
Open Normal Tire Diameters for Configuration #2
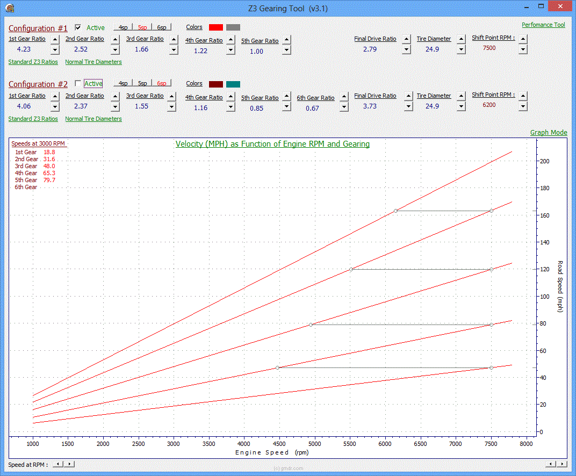coord(93,119)
